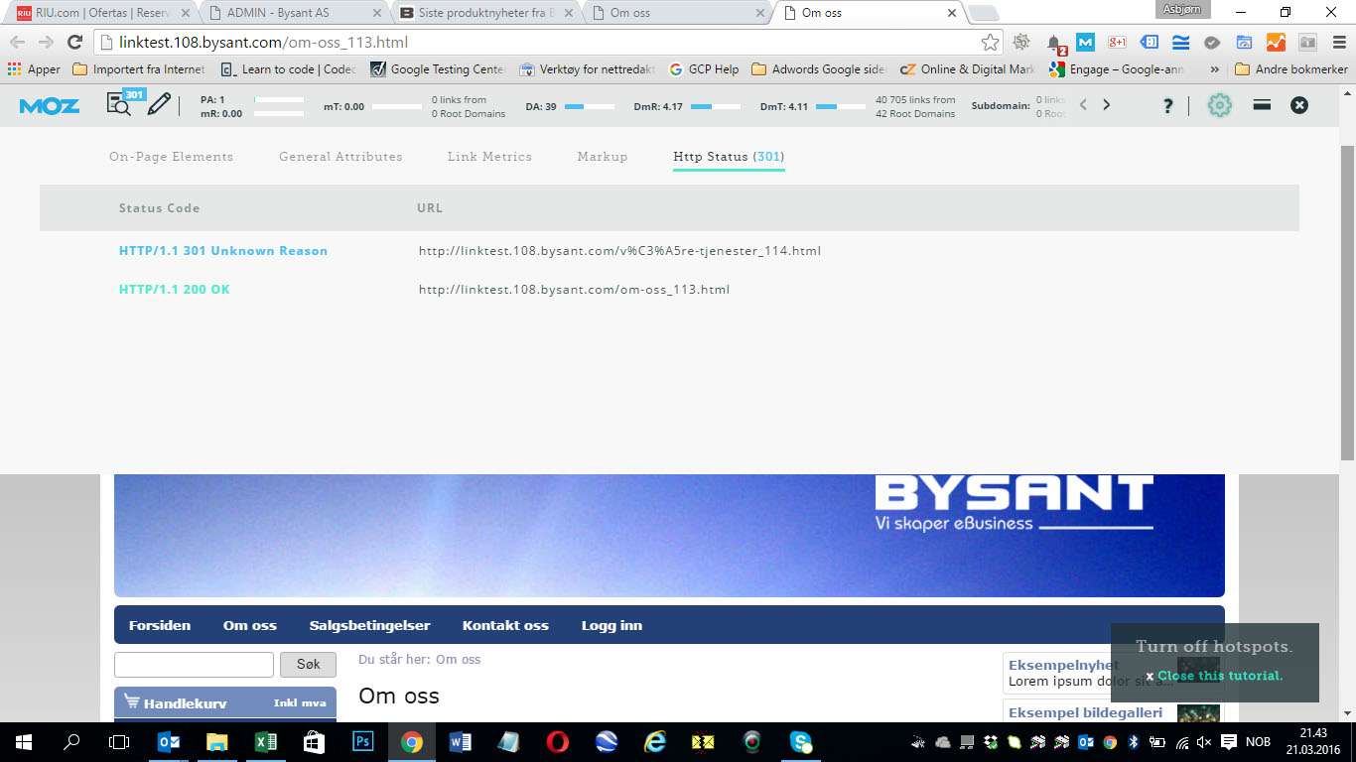
Task: Switch to the On-Page Elements tab
Action: point(171,157)
